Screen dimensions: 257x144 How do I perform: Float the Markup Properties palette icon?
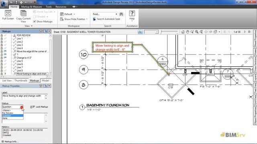click(x=45, y=86)
